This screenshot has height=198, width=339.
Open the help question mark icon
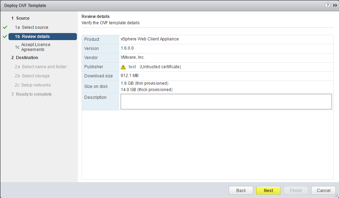pyautogui.click(x=327, y=5)
